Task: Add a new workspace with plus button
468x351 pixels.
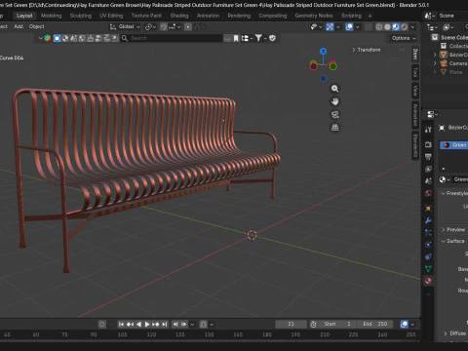Action: 370,16
